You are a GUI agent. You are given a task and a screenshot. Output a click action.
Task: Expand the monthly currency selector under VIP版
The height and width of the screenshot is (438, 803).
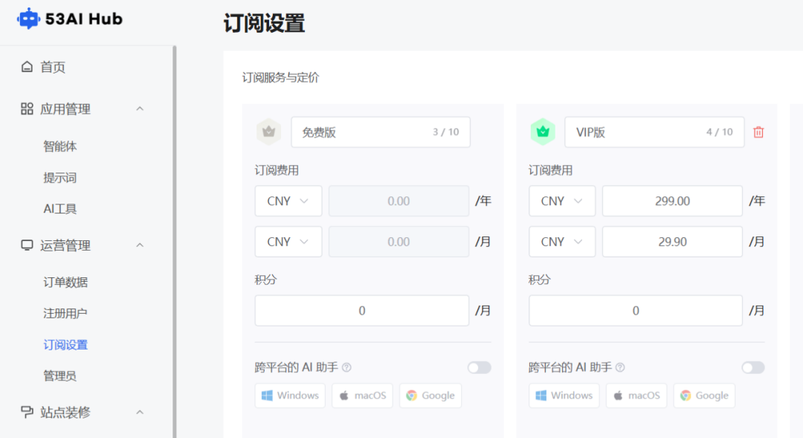[561, 241]
